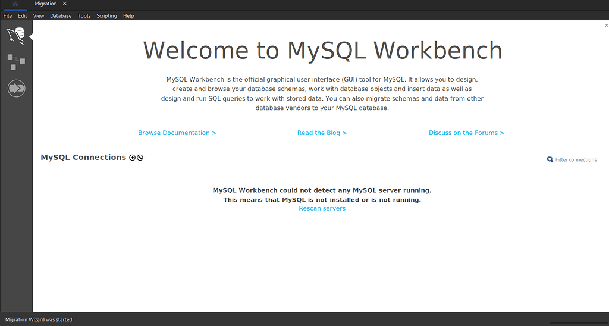This screenshot has width=609, height=326.
Task: Click the Filter connections magnifier icon
Action: click(550, 159)
